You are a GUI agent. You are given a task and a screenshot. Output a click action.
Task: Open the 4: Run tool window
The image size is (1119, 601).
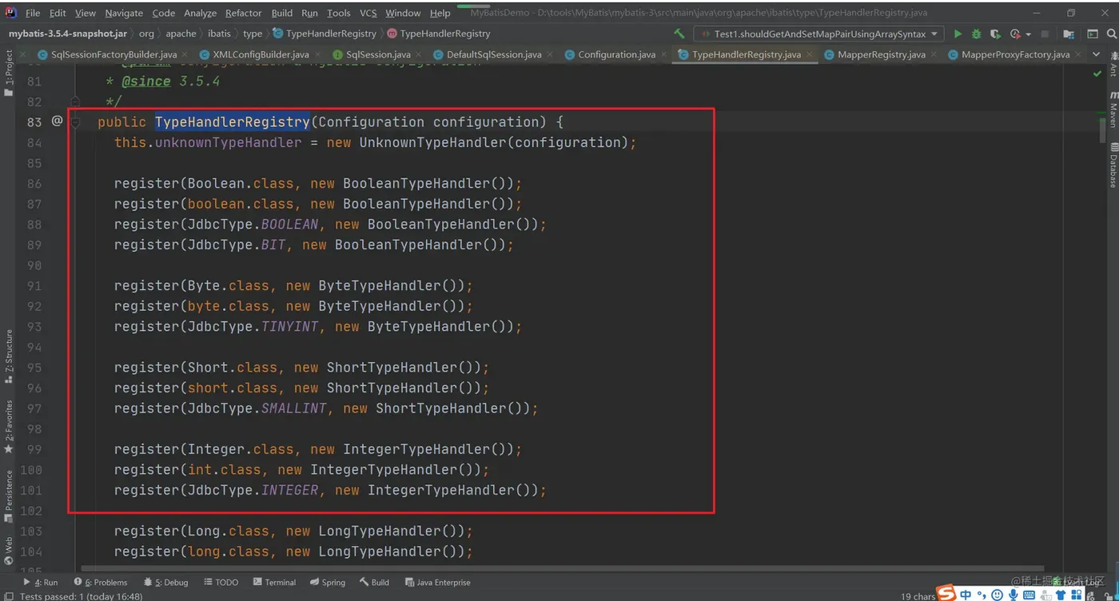tap(41, 582)
